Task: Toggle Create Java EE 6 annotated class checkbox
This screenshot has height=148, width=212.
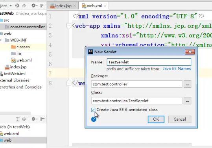Action: click(93, 110)
